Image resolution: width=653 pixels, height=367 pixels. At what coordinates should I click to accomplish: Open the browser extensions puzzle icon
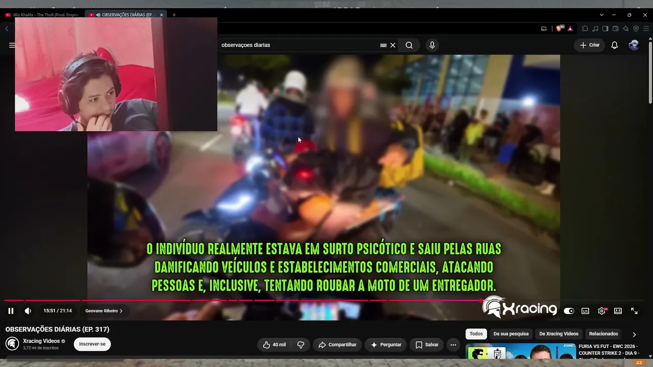585,29
